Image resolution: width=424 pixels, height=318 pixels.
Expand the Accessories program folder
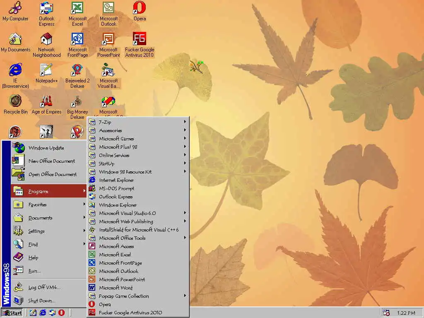pyautogui.click(x=138, y=130)
